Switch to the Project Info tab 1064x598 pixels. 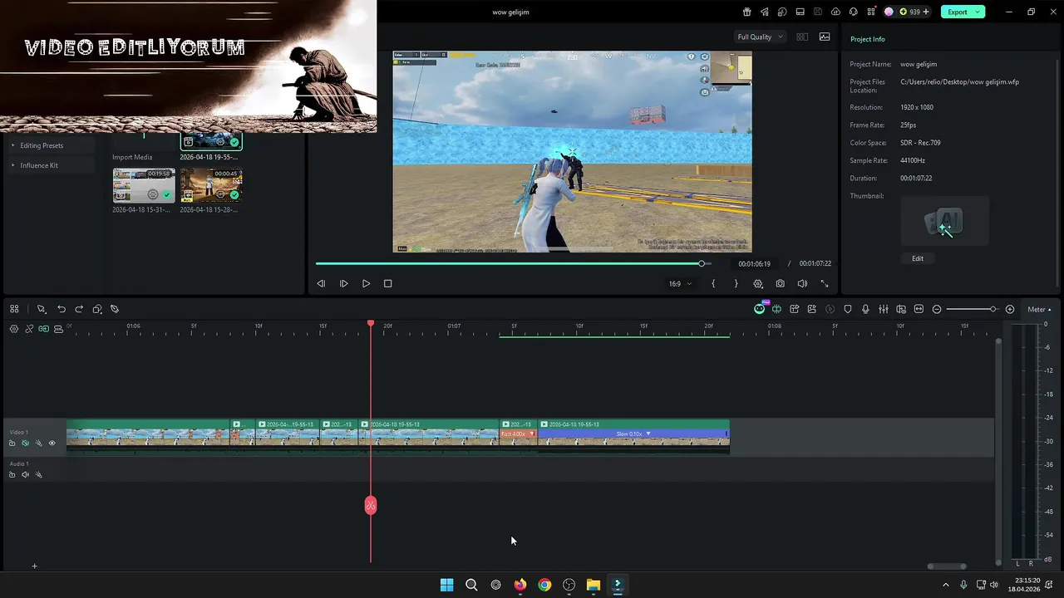click(x=867, y=39)
